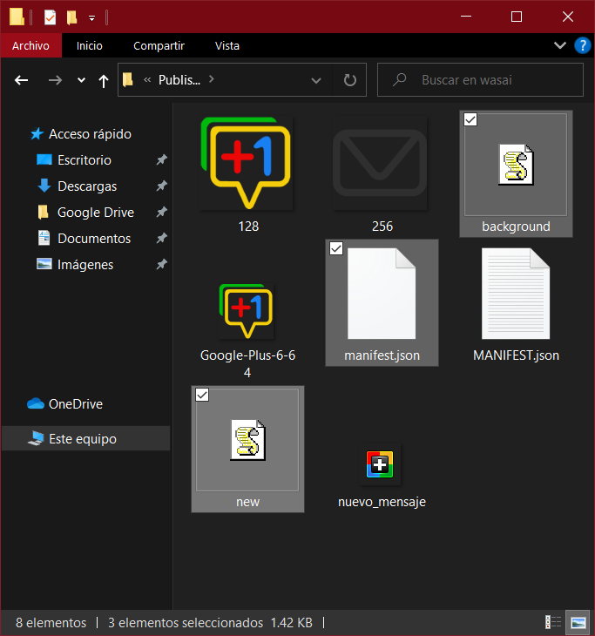The height and width of the screenshot is (636, 595).
Task: Click the Properties quick access toolbar icon
Action: click(x=50, y=17)
